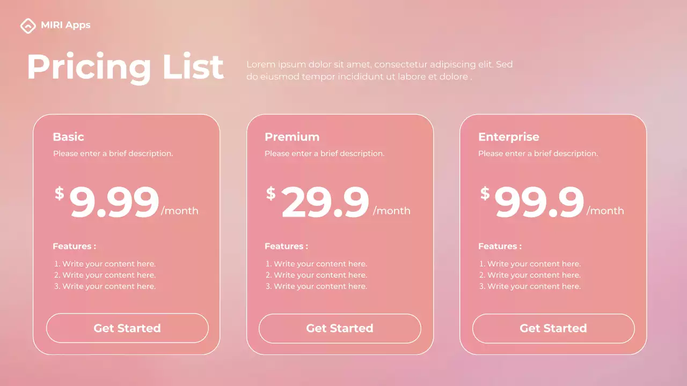Click the Basic card's brief description text
This screenshot has height=386, width=687.
point(113,153)
